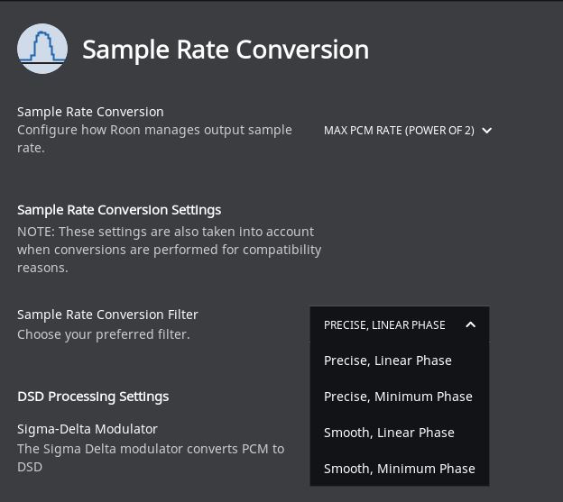Click the NOTE about compatibility conversions

click(x=169, y=250)
